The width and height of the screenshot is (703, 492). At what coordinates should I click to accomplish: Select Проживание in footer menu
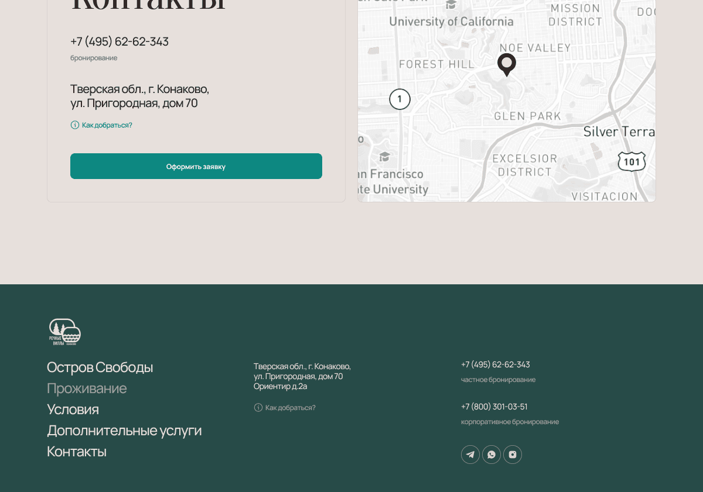pyautogui.click(x=87, y=388)
